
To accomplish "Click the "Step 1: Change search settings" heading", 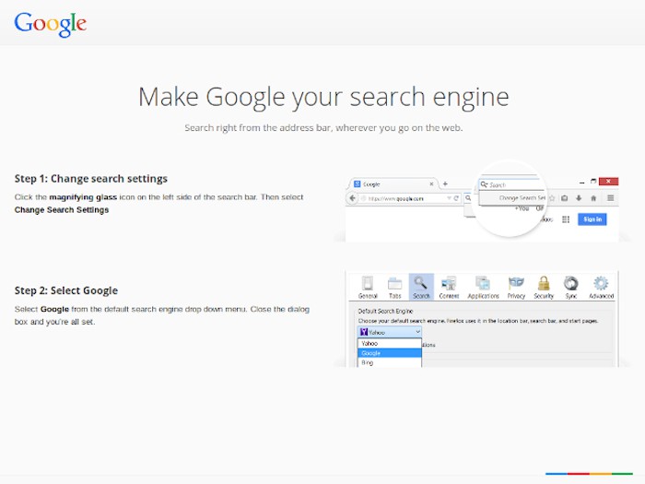I will (x=91, y=179).
